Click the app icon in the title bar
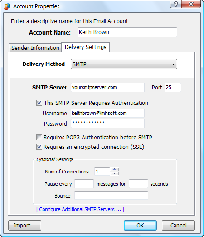Image resolution: width=204 pixels, height=237 pixels. (7, 6)
